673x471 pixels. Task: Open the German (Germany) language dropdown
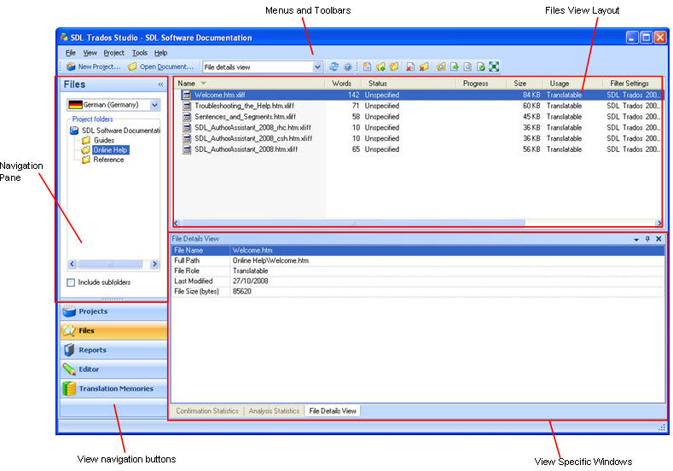[154, 105]
